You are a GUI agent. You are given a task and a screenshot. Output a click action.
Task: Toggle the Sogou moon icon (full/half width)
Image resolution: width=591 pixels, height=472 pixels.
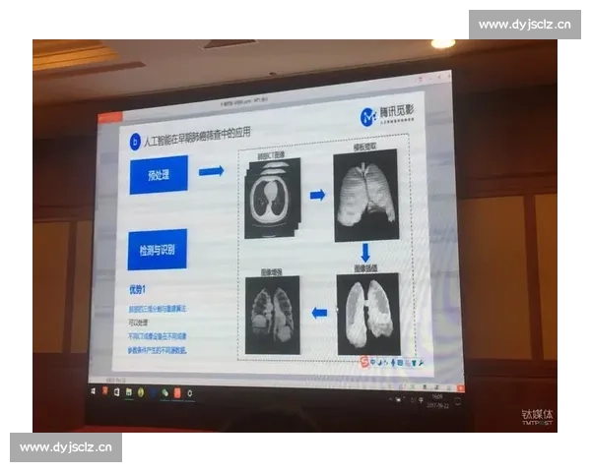[379, 362]
